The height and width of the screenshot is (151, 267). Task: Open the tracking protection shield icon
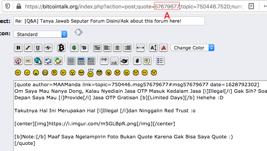(x=8, y=7)
